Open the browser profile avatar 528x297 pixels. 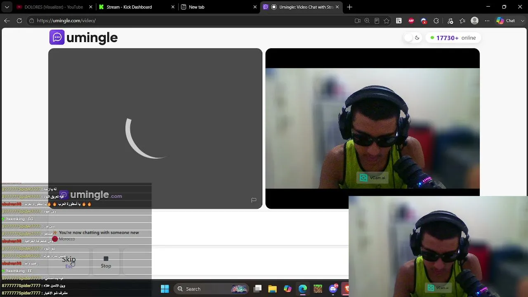(x=475, y=21)
